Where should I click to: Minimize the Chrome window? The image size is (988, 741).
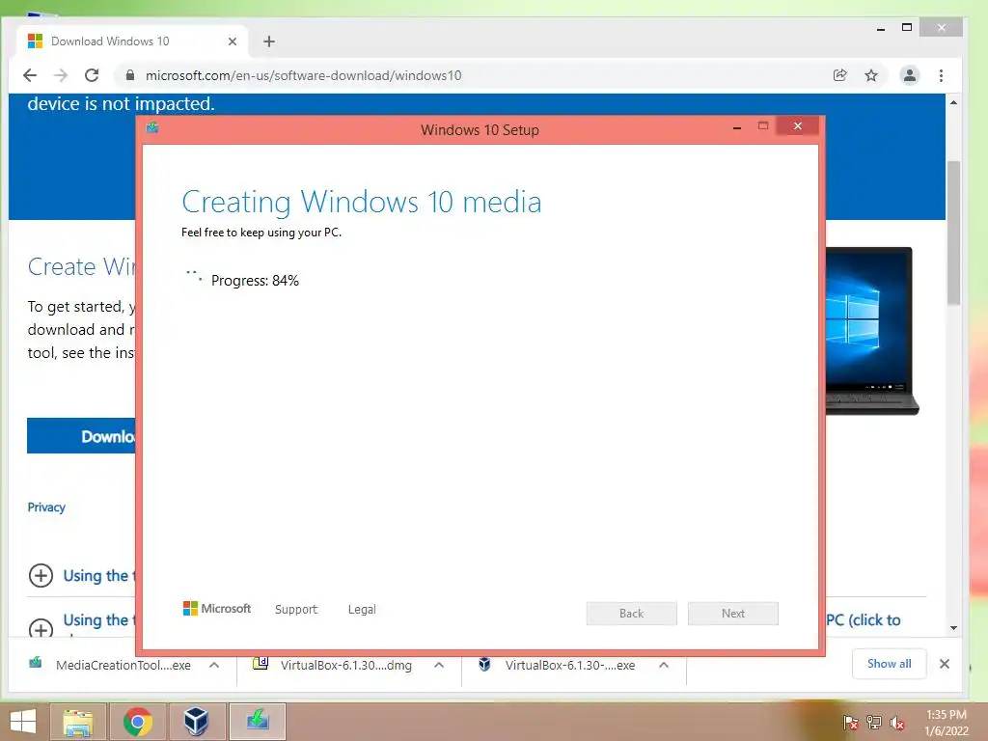point(881,28)
